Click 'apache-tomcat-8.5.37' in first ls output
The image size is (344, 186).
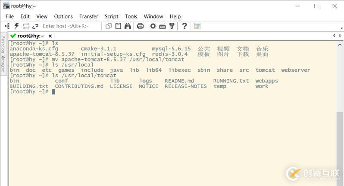coord(42,54)
